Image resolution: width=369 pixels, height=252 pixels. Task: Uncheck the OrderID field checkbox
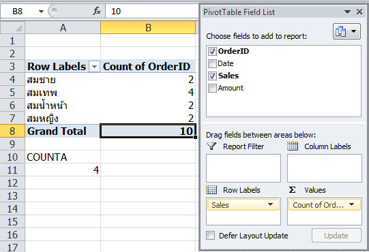click(x=212, y=51)
